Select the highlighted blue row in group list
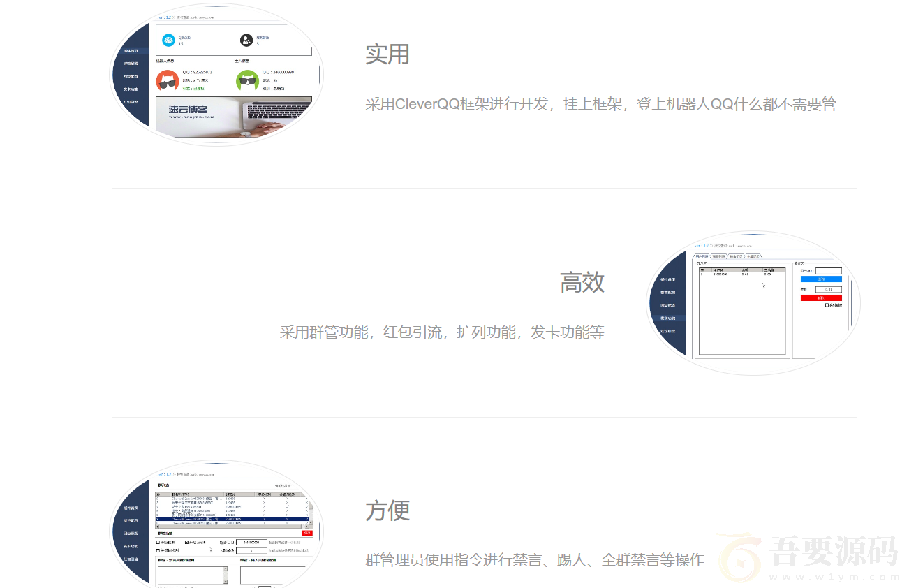 230,519
